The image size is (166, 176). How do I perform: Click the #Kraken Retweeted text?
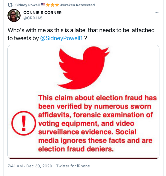tap(78, 5)
